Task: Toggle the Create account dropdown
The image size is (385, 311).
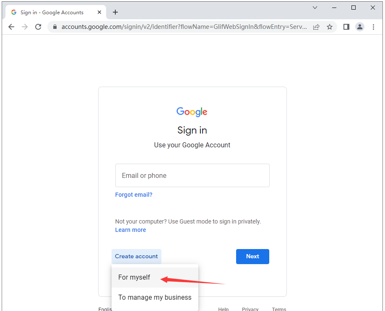Action: coord(136,256)
